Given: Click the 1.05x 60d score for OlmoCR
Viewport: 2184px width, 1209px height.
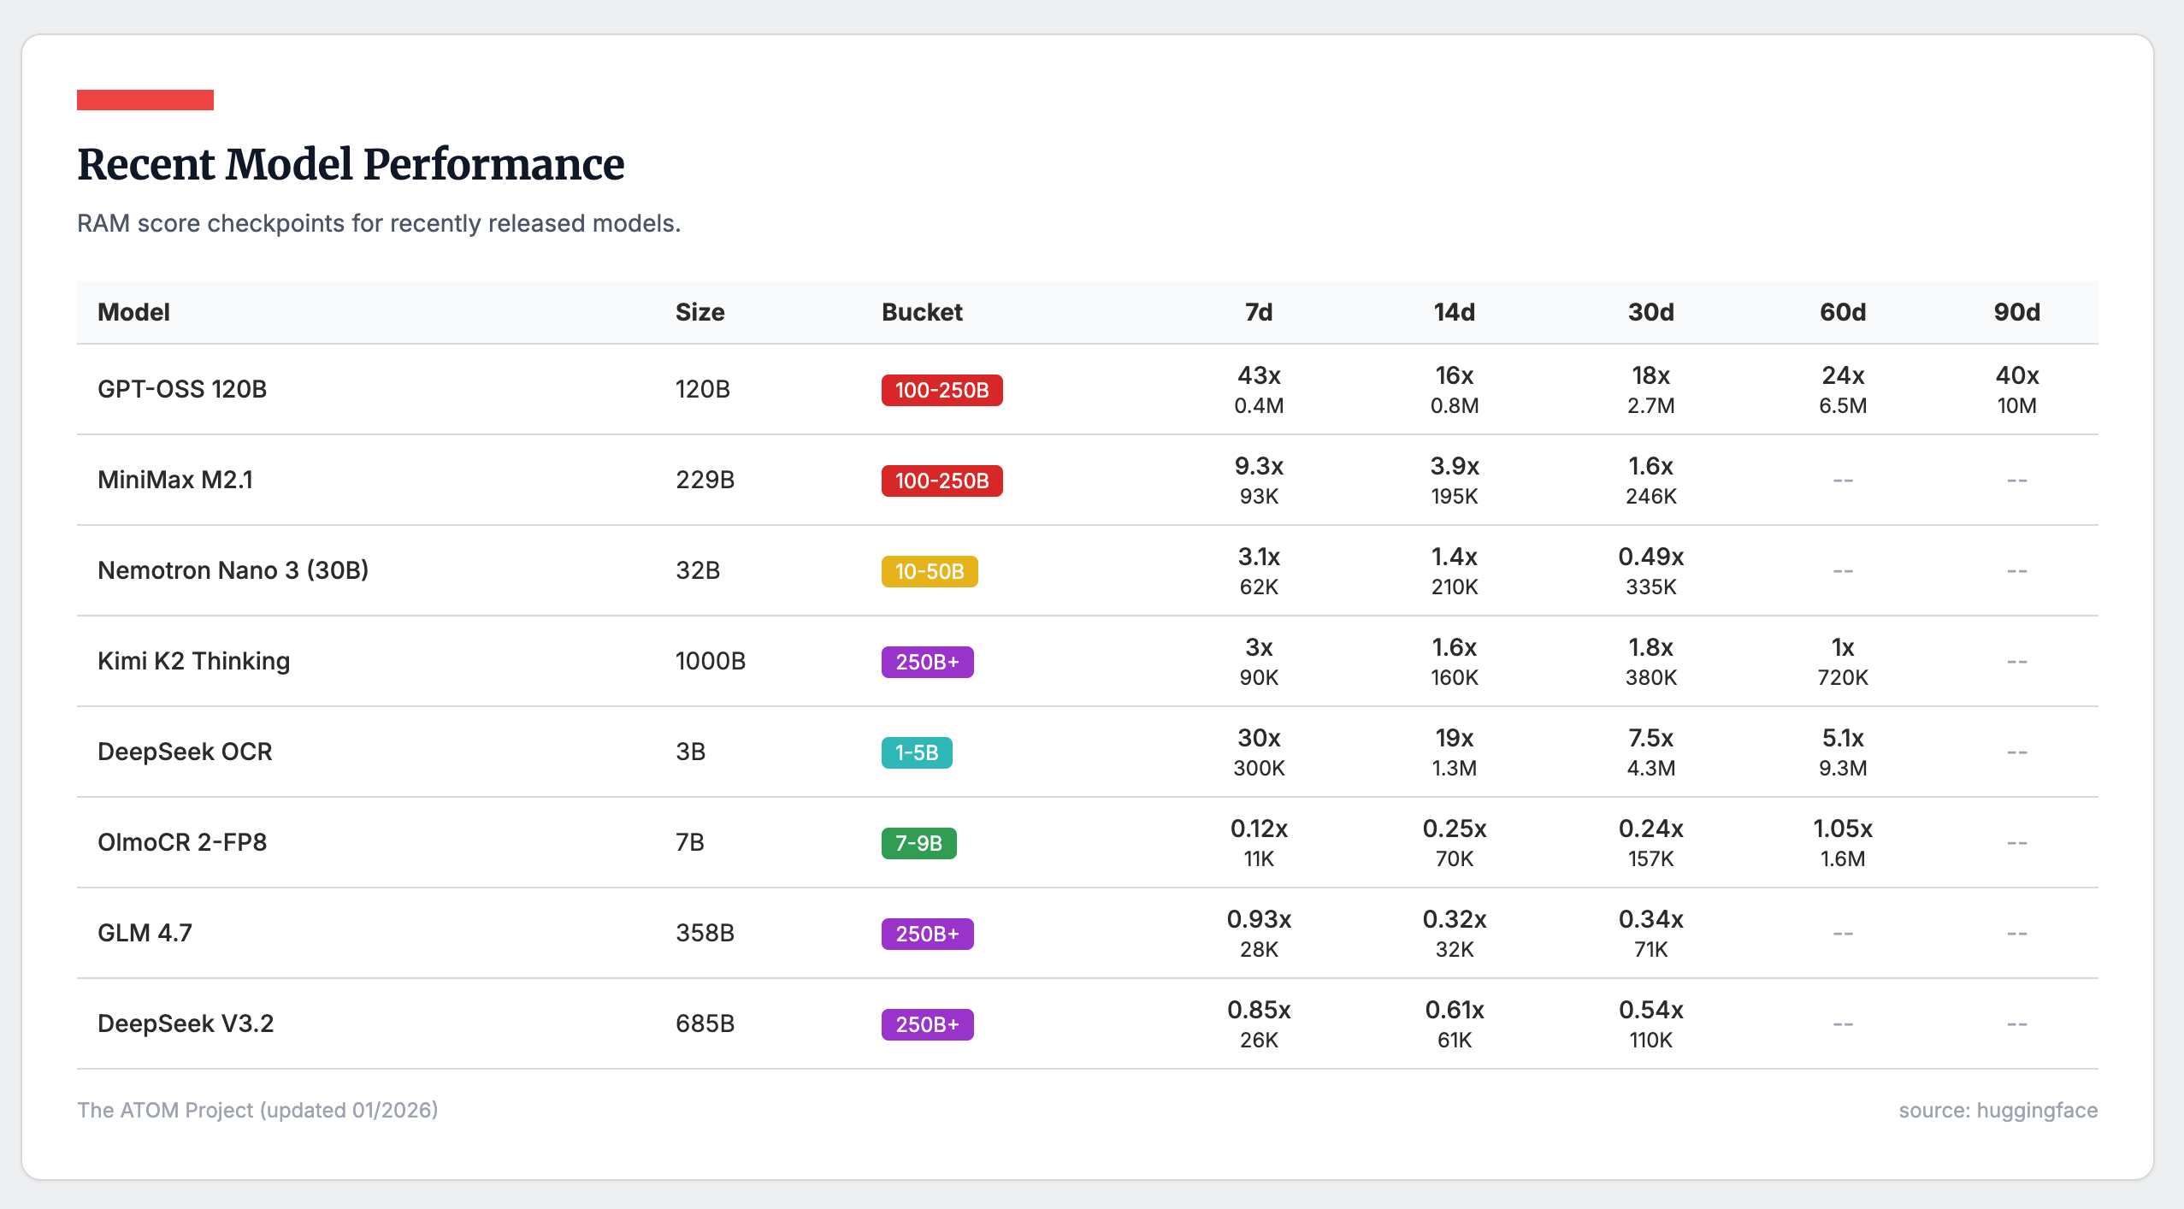Looking at the screenshot, I should 1842,829.
